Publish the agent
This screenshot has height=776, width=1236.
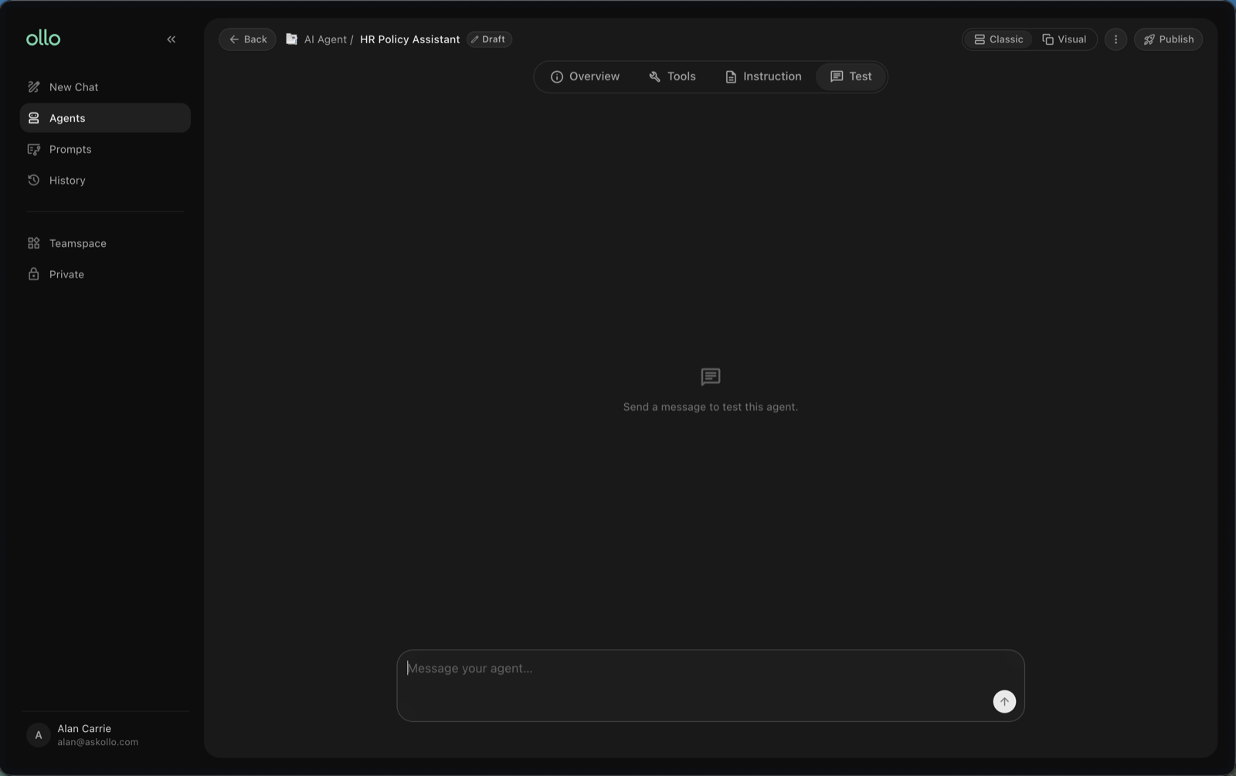[1168, 39]
